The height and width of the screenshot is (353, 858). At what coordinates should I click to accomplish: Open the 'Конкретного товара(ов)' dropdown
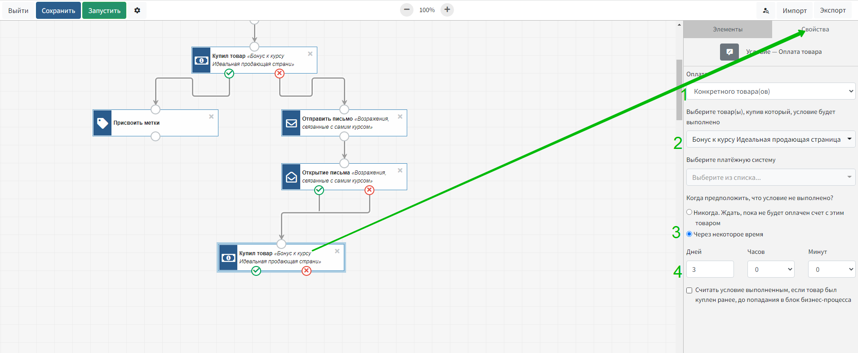(x=770, y=92)
